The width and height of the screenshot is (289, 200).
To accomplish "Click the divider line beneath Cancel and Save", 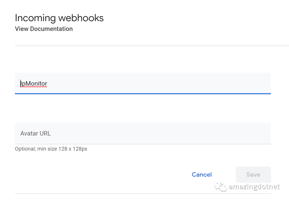I will point(143,194).
